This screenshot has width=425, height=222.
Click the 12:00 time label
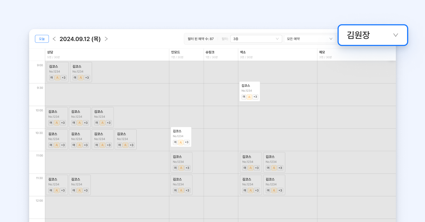click(x=39, y=200)
